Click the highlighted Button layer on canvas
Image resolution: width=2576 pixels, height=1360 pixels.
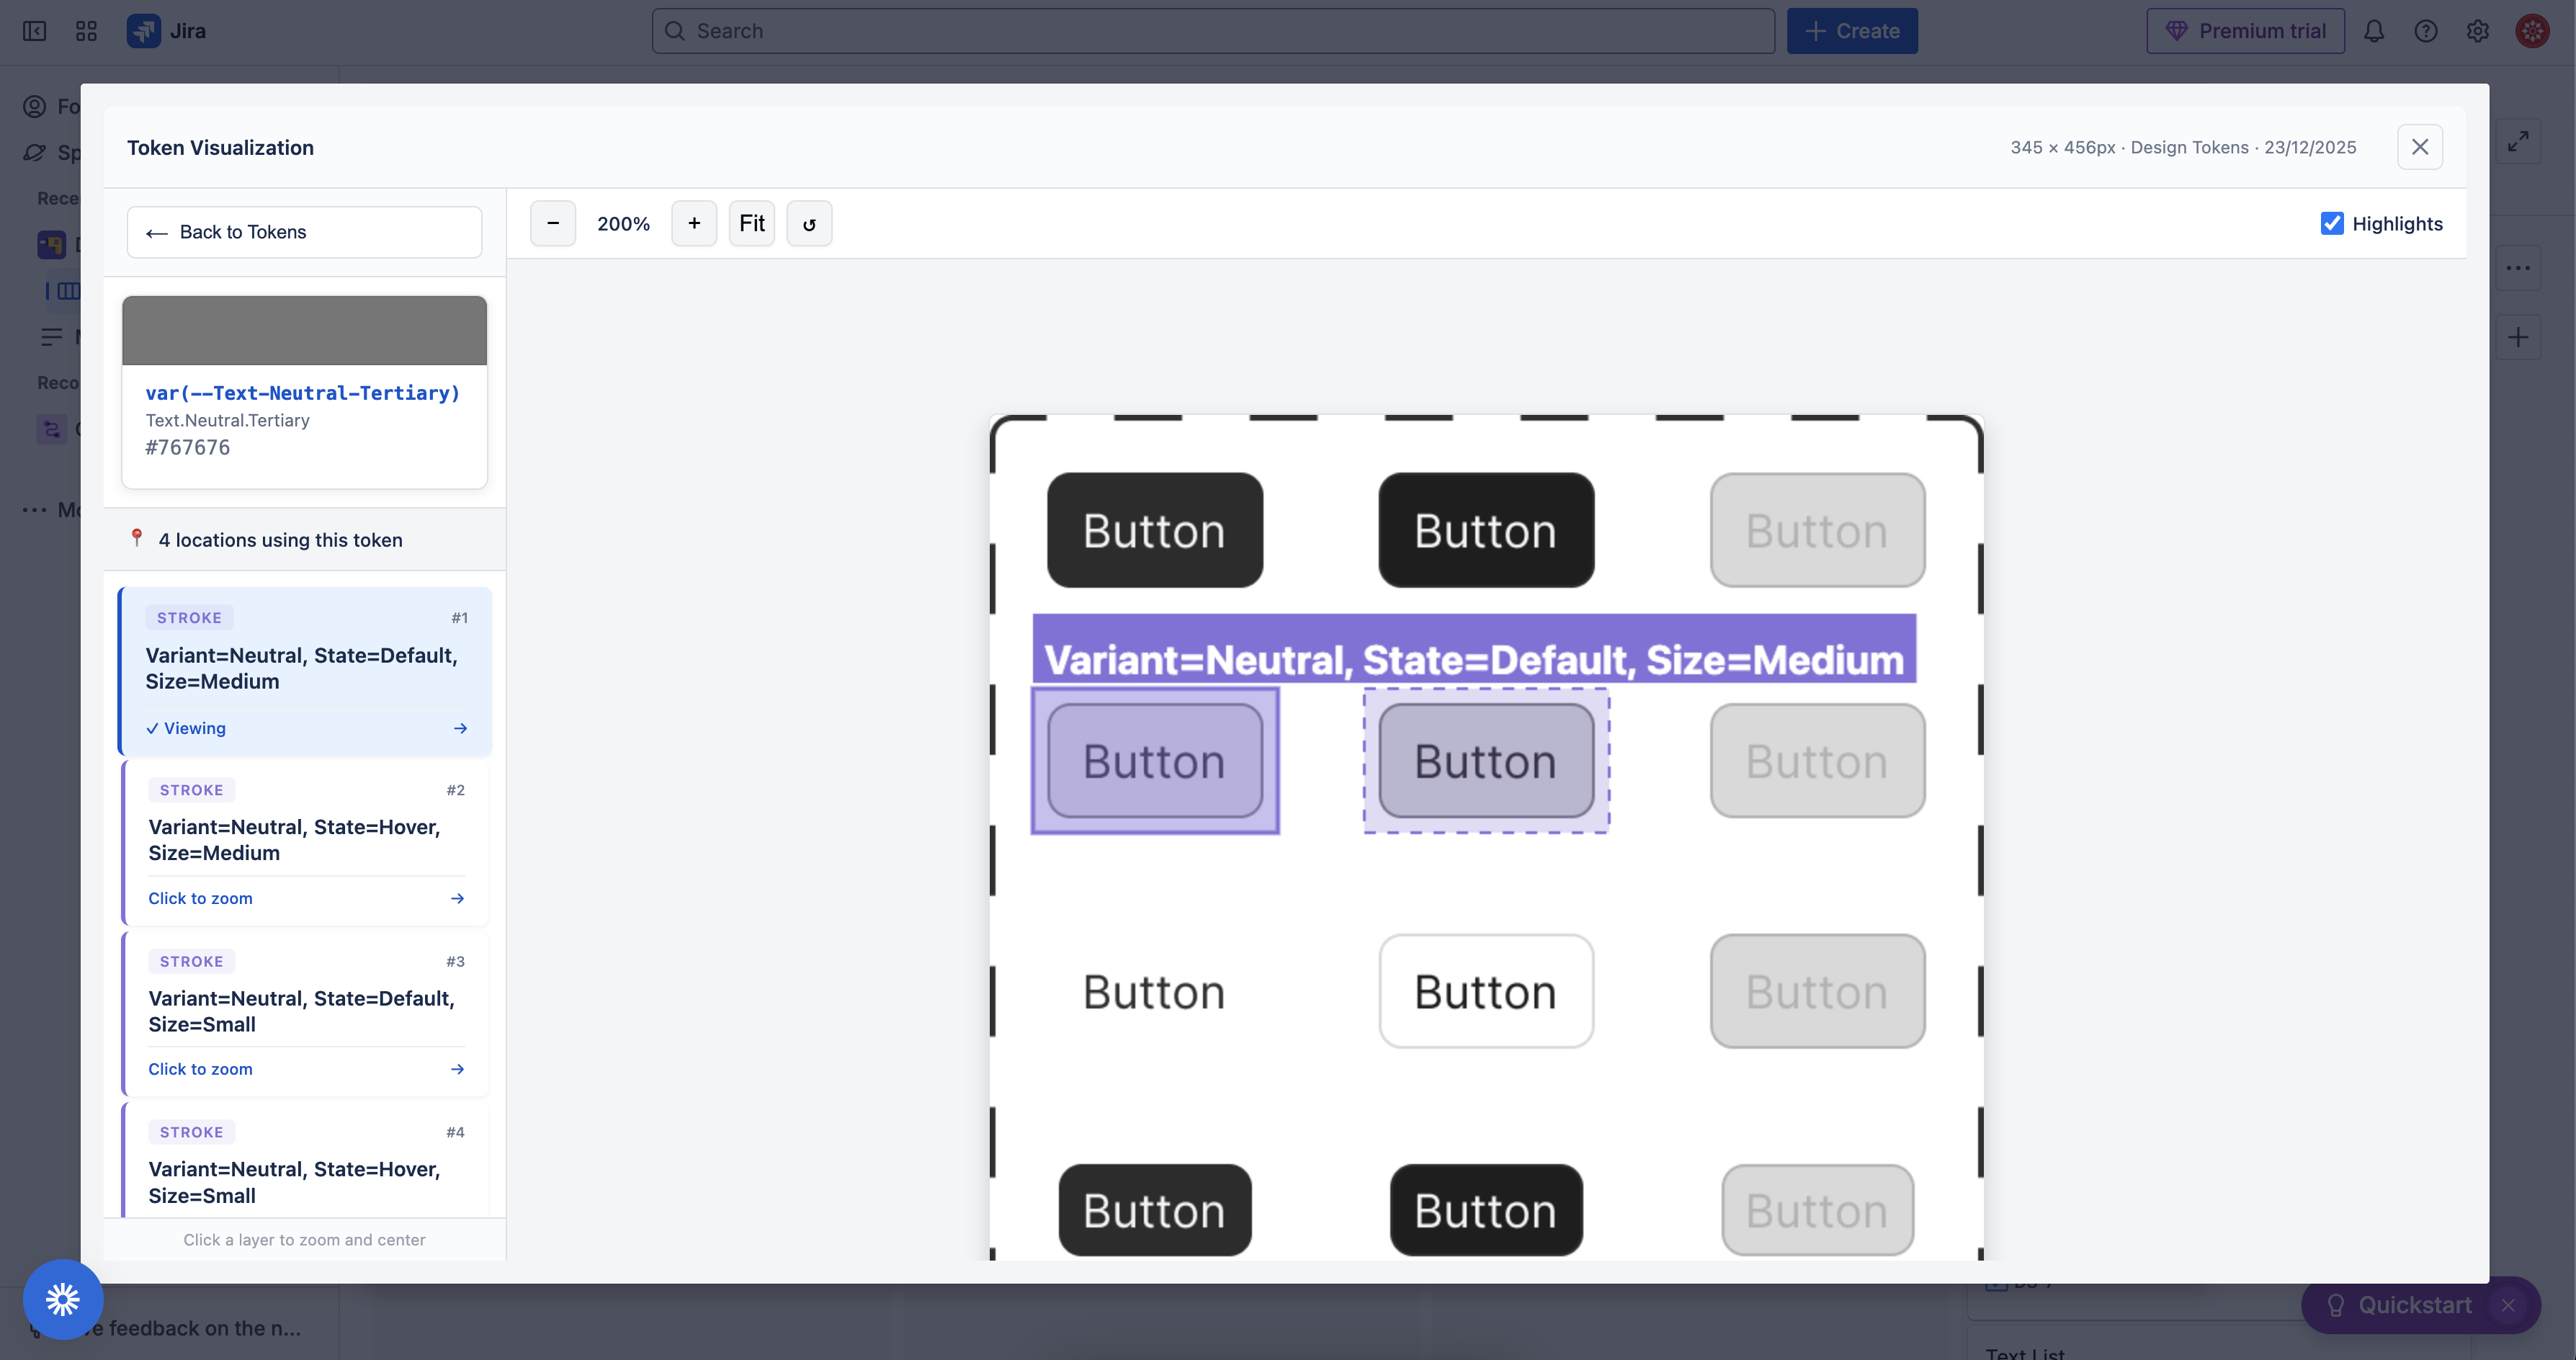click(1155, 761)
